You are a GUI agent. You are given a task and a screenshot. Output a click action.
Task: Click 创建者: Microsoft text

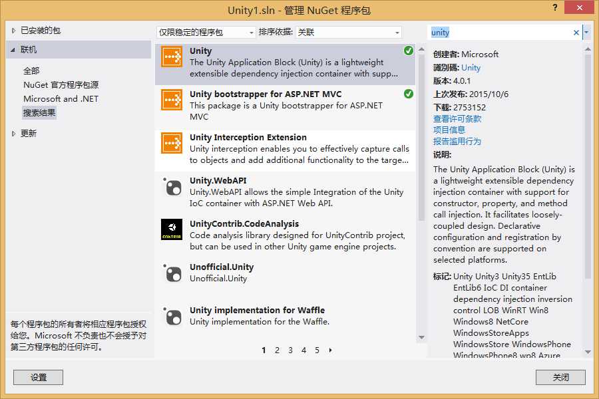(x=466, y=55)
